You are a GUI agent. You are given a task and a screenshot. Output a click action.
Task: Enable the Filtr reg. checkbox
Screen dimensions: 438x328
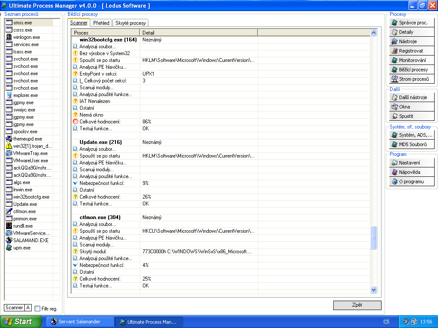[37, 308]
